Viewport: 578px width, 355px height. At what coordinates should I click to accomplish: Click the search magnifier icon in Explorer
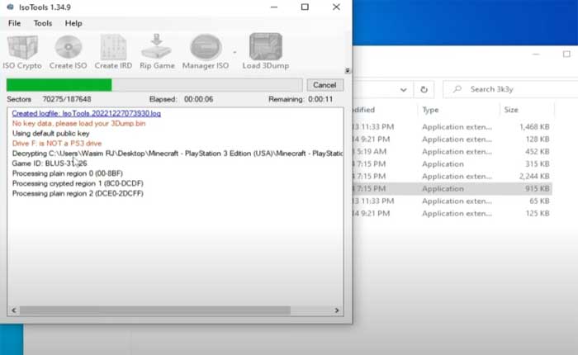click(x=457, y=89)
